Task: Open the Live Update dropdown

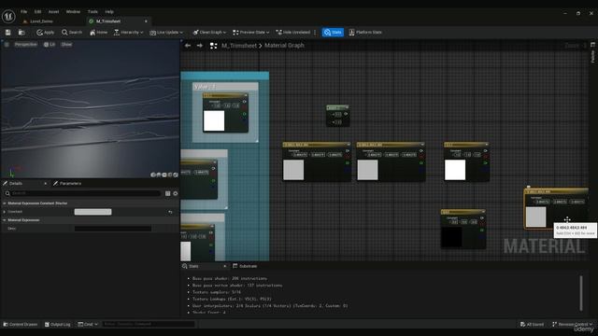Action: 166,33
